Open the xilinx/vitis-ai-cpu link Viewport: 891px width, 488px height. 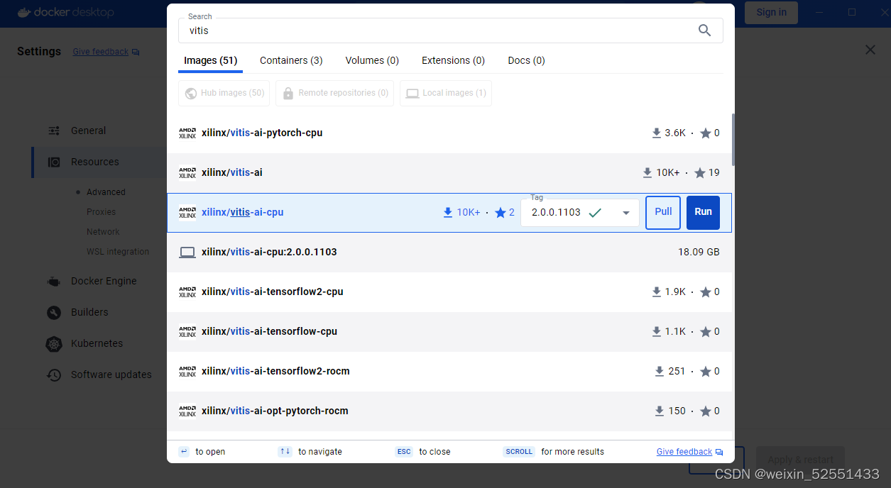point(242,212)
